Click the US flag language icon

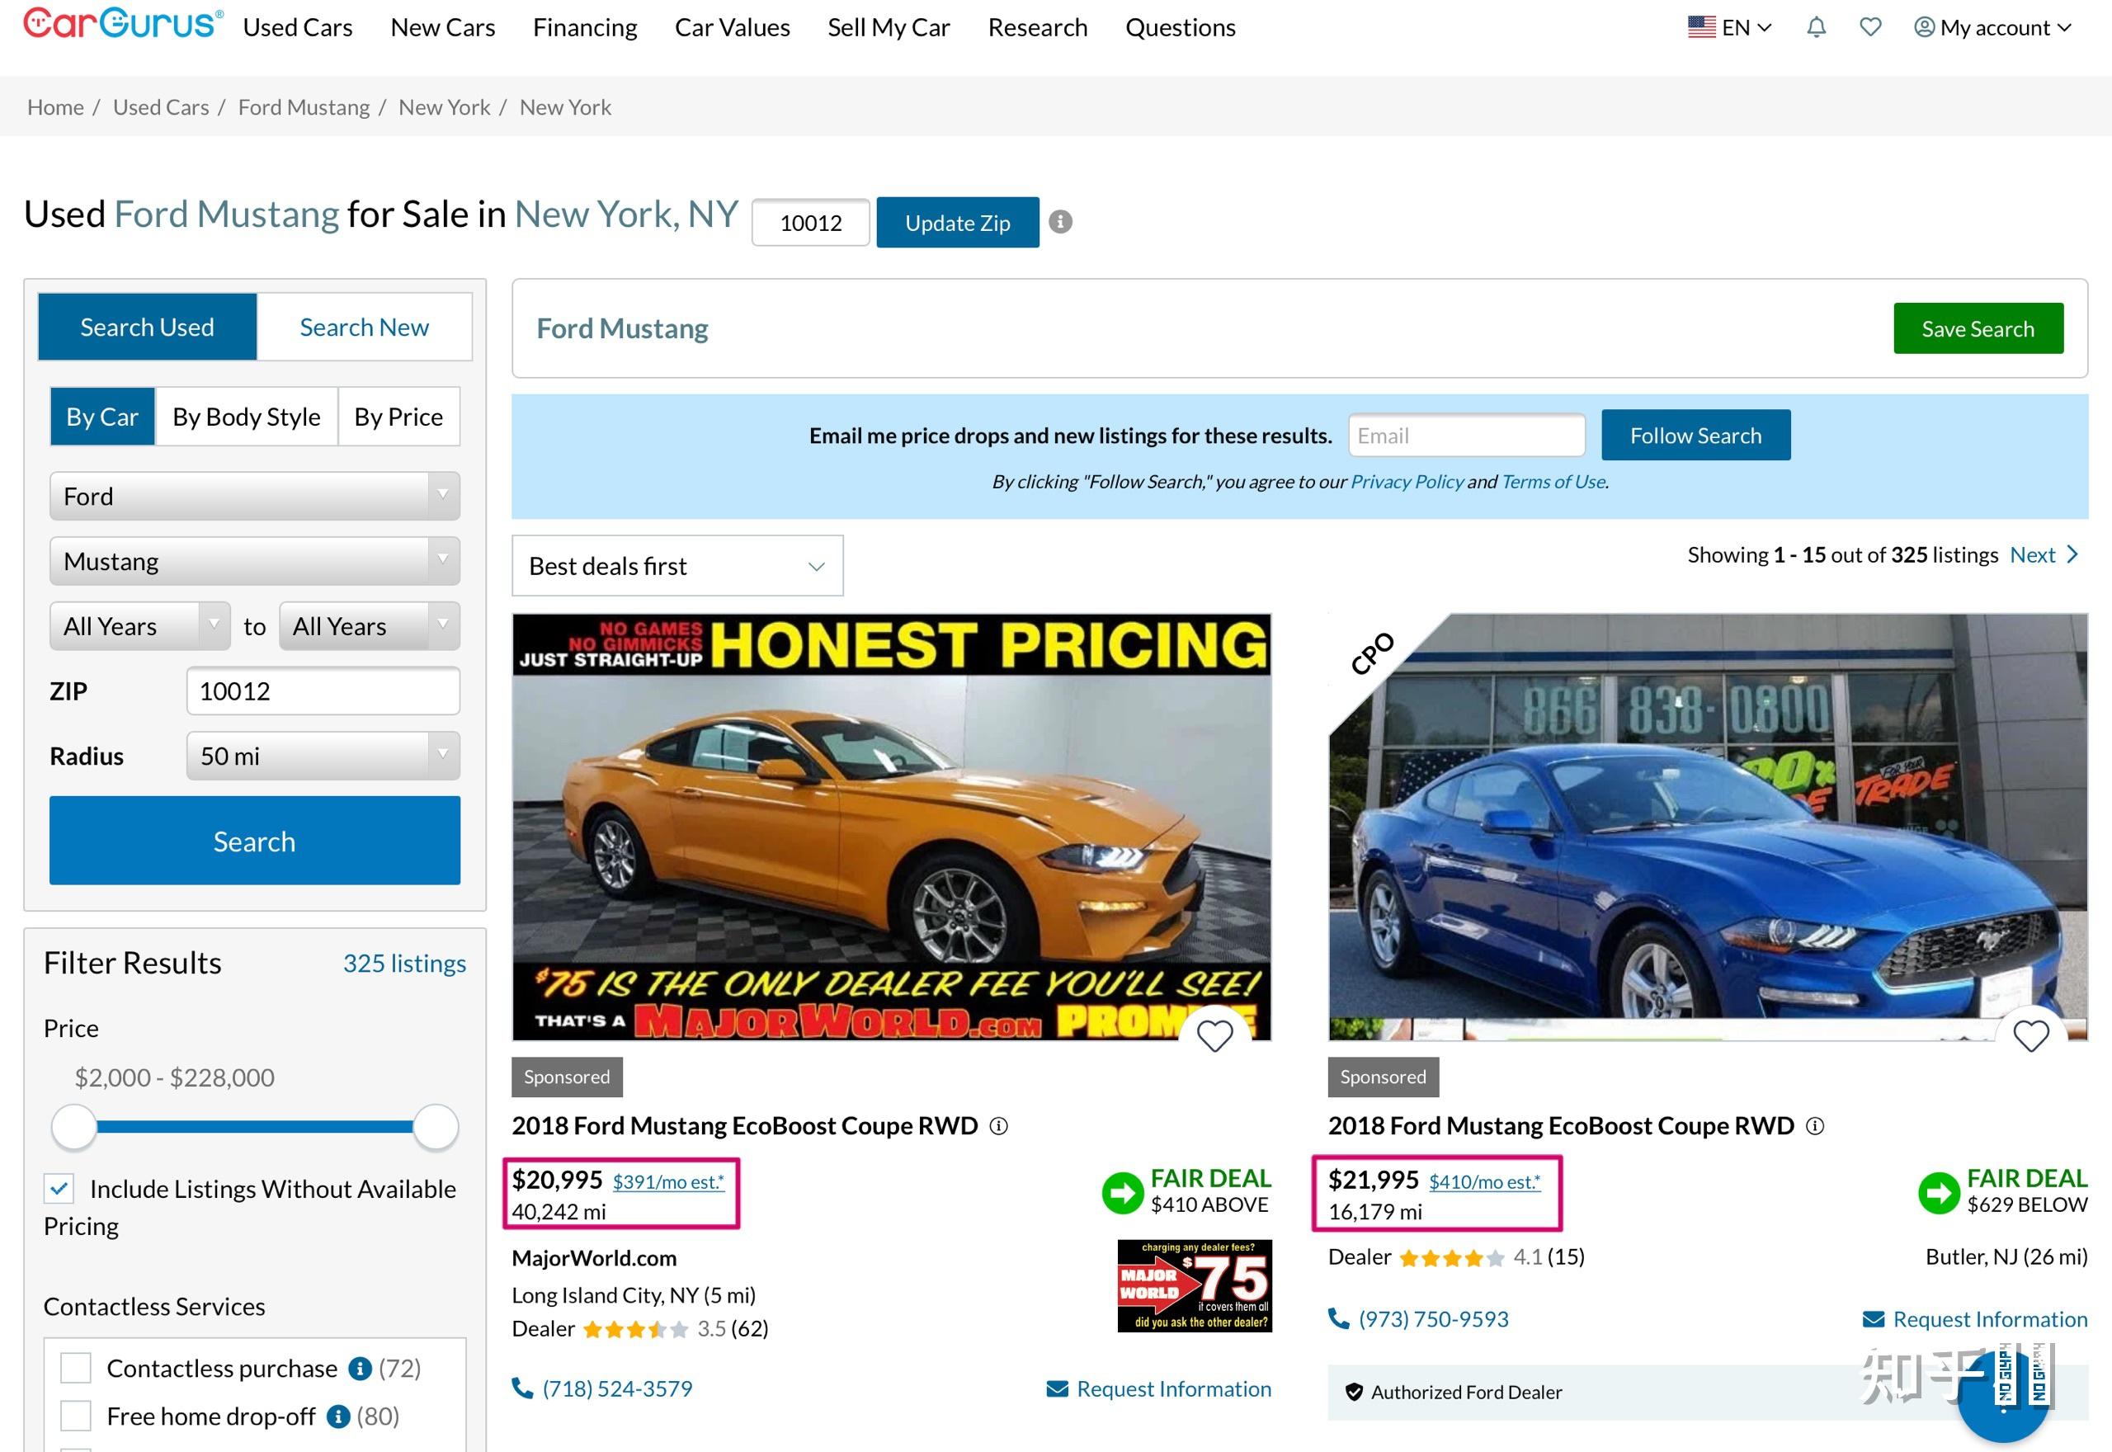pyautogui.click(x=1702, y=27)
